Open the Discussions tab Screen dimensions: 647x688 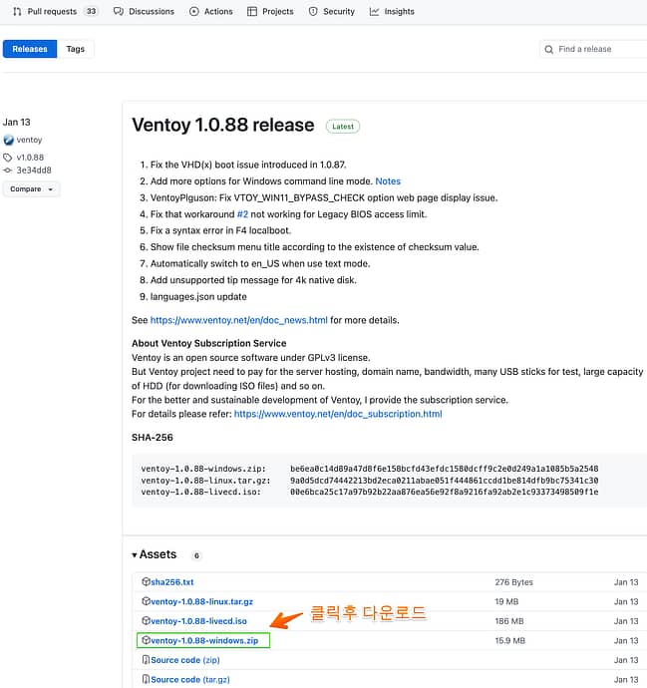(144, 11)
